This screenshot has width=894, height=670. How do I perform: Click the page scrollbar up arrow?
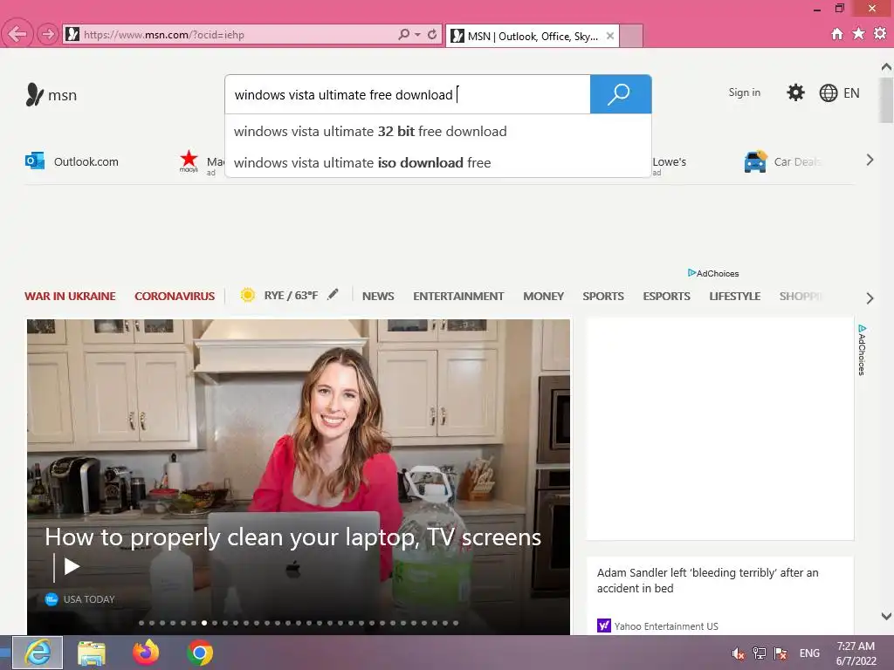(886, 66)
